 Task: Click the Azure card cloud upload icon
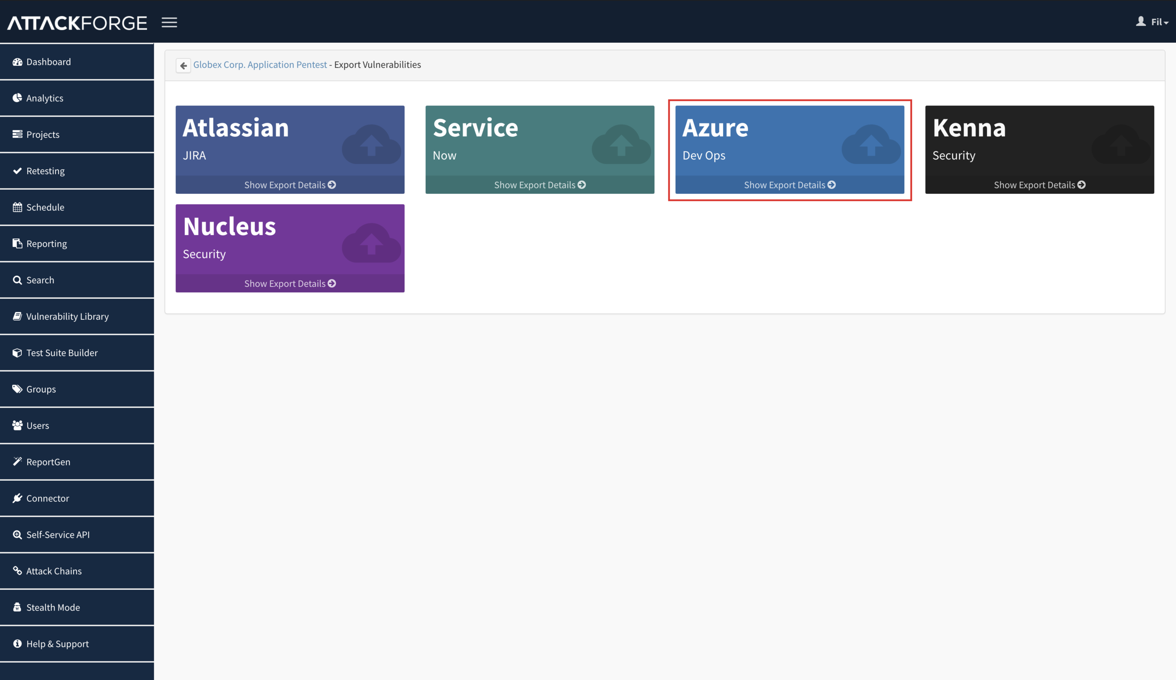tap(871, 144)
